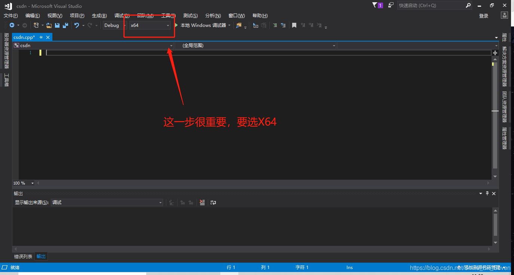Open the x64 platform dropdown
The height and width of the screenshot is (275, 514).
[x=150, y=25]
